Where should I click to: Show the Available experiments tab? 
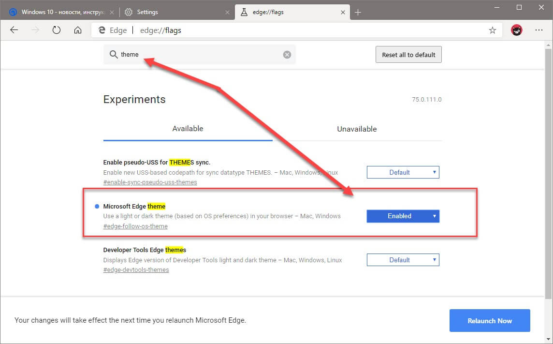[x=188, y=129]
